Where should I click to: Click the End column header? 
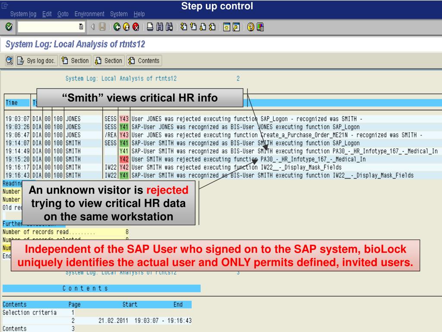(178, 304)
